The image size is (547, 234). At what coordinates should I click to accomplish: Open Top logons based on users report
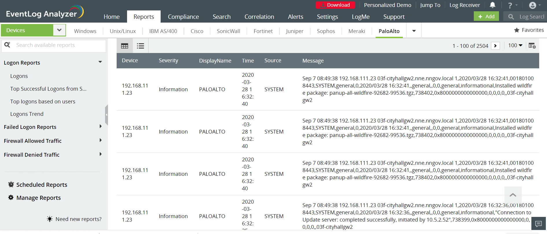click(43, 101)
